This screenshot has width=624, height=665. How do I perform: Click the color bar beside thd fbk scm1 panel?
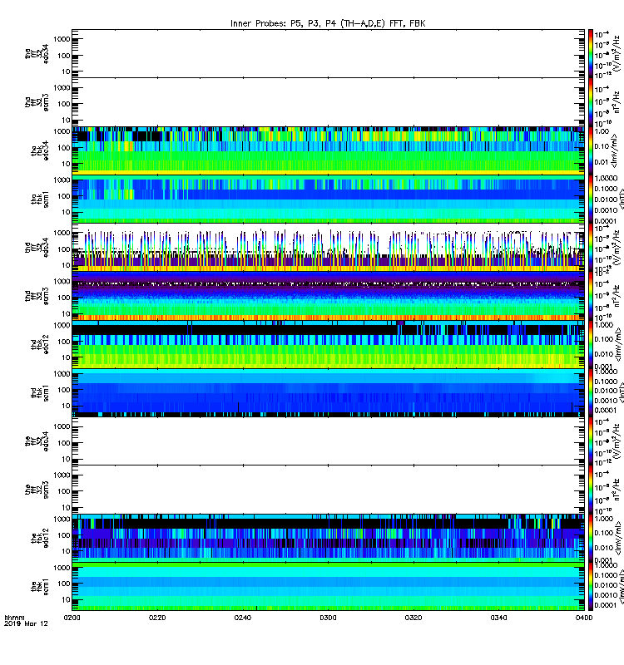(x=591, y=392)
